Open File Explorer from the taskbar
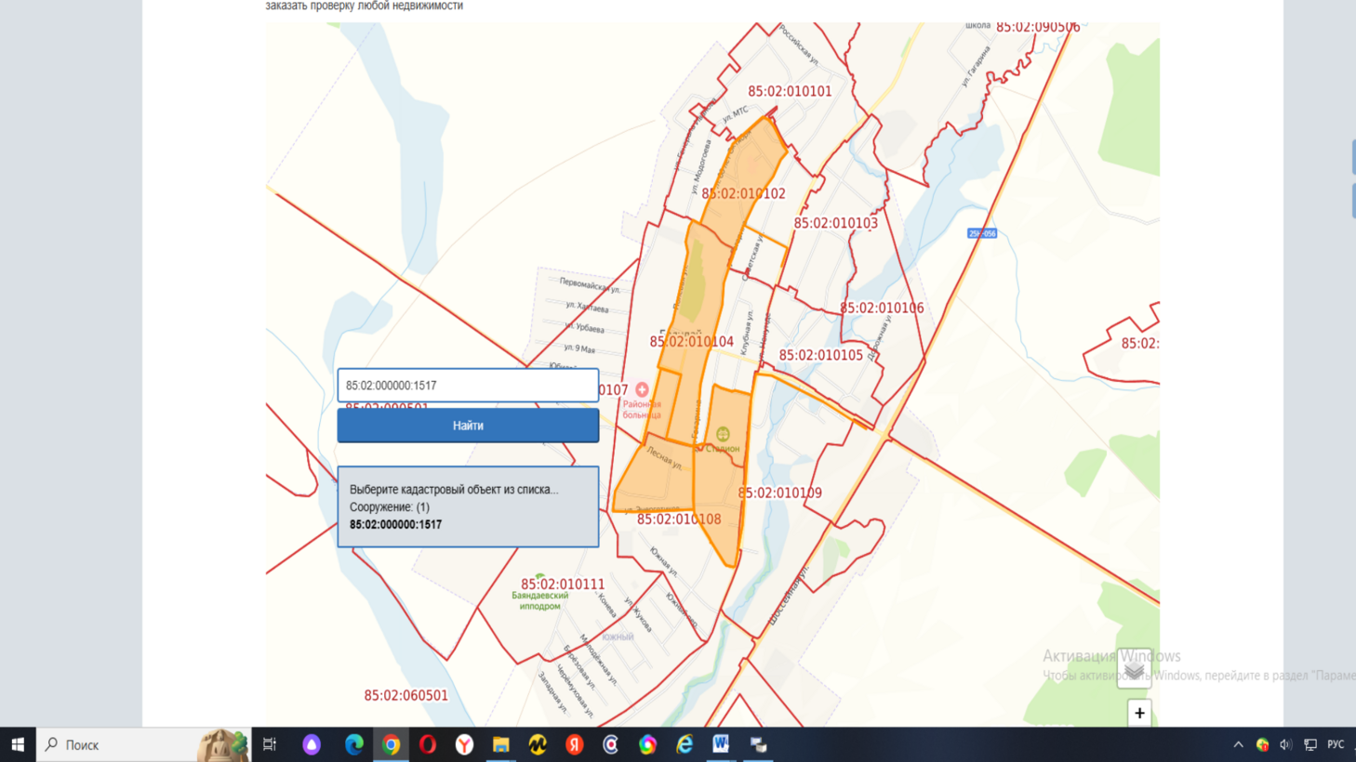Image resolution: width=1356 pixels, height=762 pixels. tap(501, 744)
